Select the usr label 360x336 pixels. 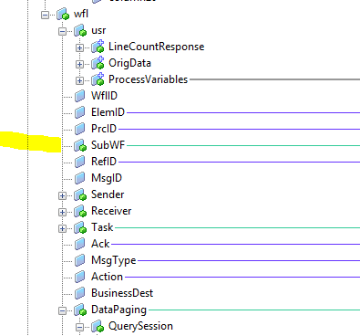pyautogui.click(x=98, y=30)
